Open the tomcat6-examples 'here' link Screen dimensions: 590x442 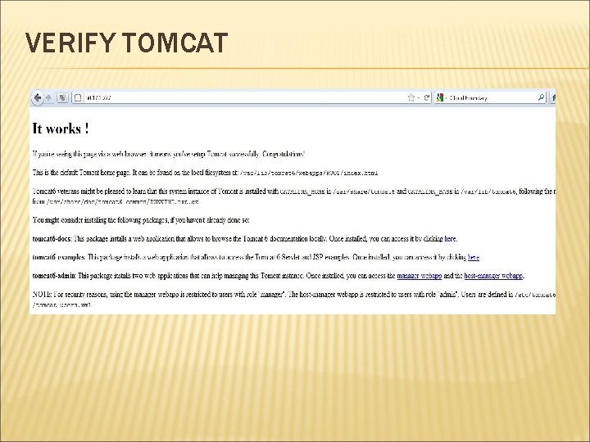pyautogui.click(x=474, y=257)
